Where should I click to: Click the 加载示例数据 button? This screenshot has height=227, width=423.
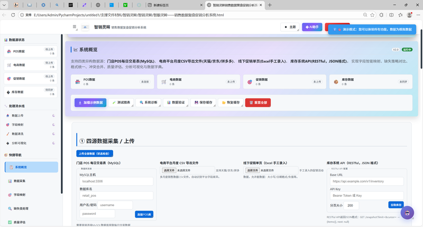(92, 102)
